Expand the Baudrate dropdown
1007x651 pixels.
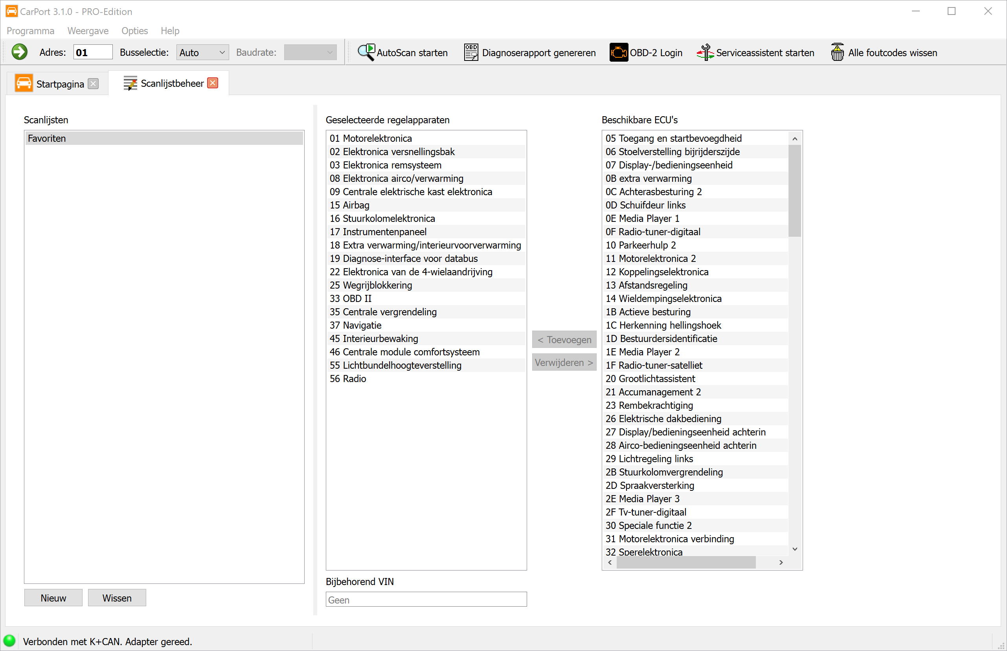[x=310, y=52]
